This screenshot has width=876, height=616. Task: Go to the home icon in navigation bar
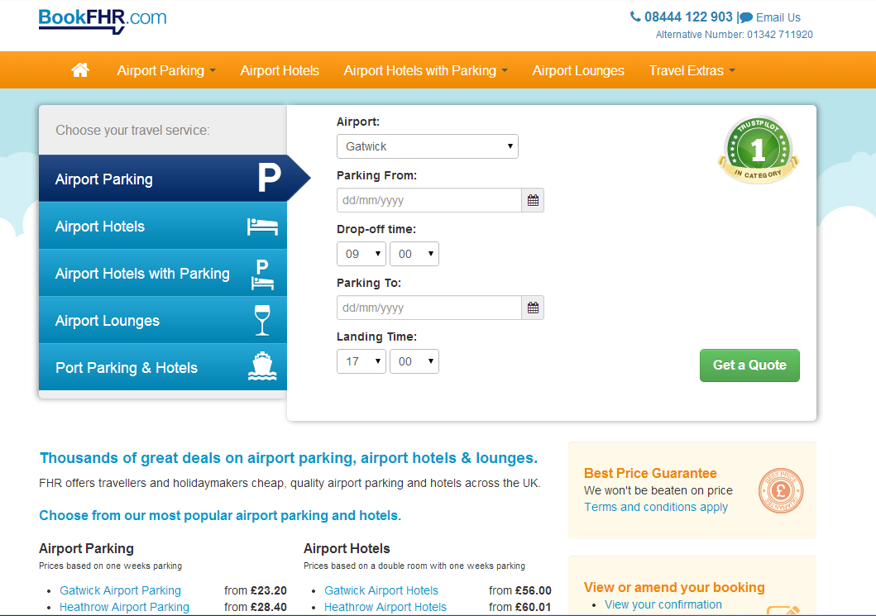click(x=80, y=69)
